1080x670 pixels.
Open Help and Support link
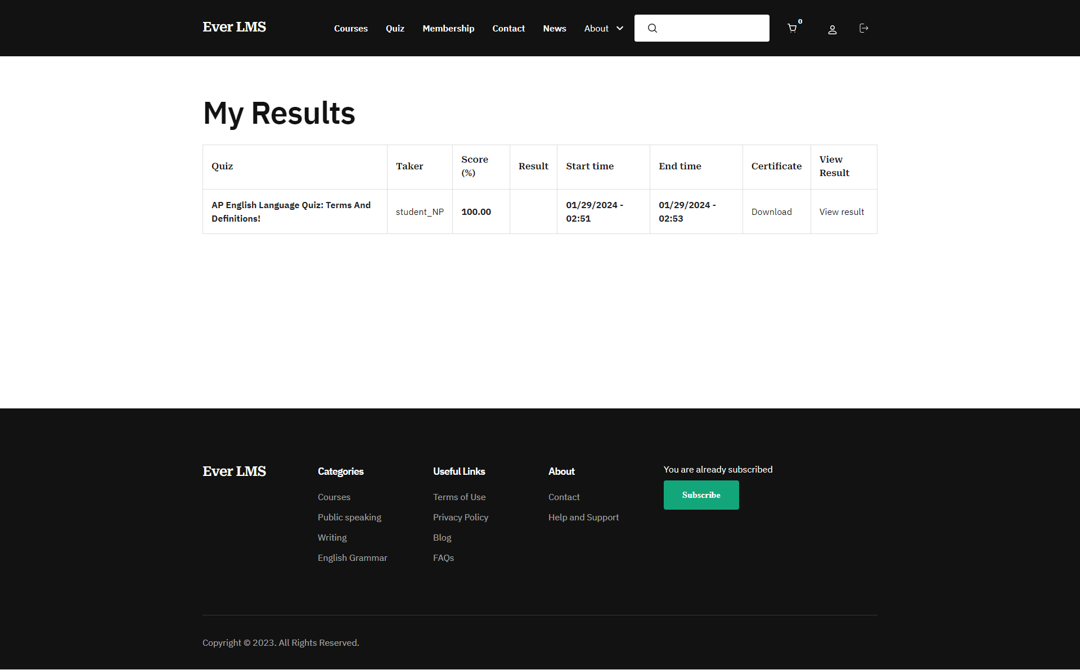pos(583,517)
